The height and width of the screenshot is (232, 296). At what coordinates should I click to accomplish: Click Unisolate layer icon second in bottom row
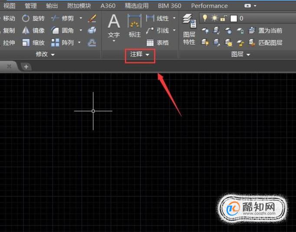click(x=217, y=43)
